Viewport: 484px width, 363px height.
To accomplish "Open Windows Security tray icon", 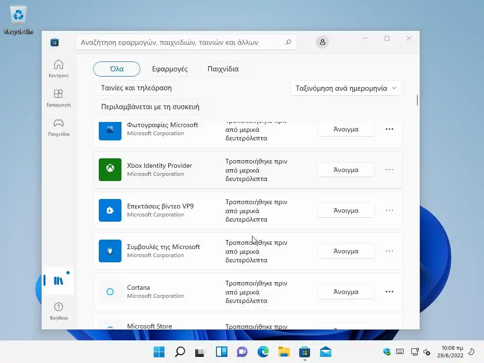I will [387, 352].
